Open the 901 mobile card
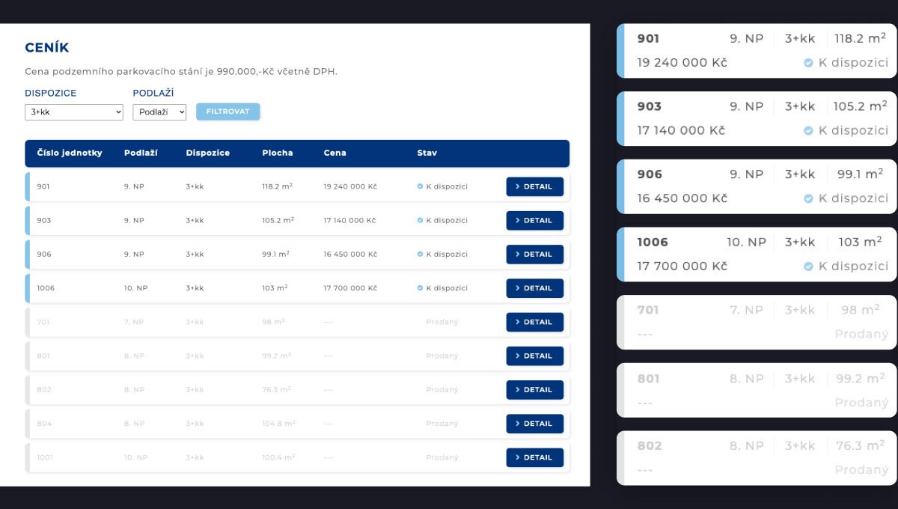The image size is (898, 509). [756, 50]
